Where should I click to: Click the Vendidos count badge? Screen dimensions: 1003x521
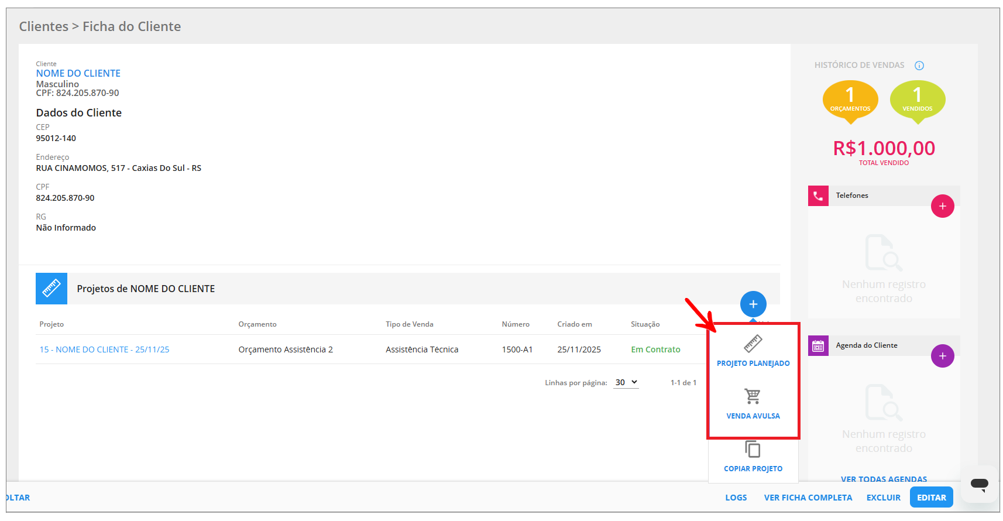pyautogui.click(x=918, y=101)
